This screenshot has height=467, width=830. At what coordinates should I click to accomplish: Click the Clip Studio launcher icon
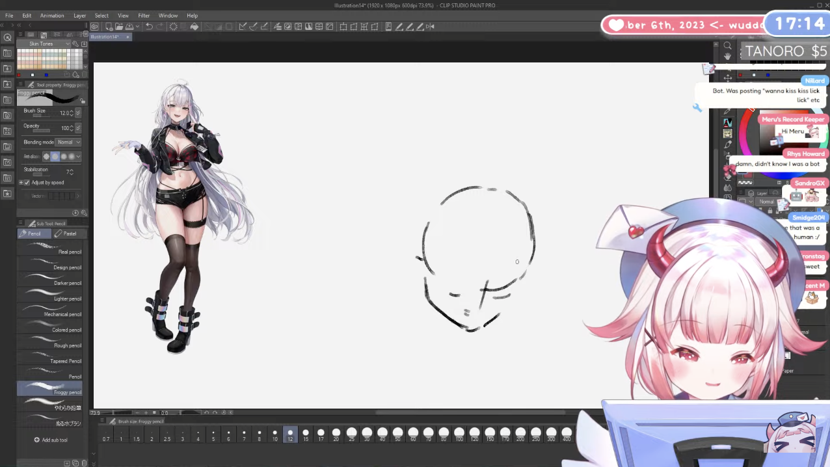pos(95,27)
